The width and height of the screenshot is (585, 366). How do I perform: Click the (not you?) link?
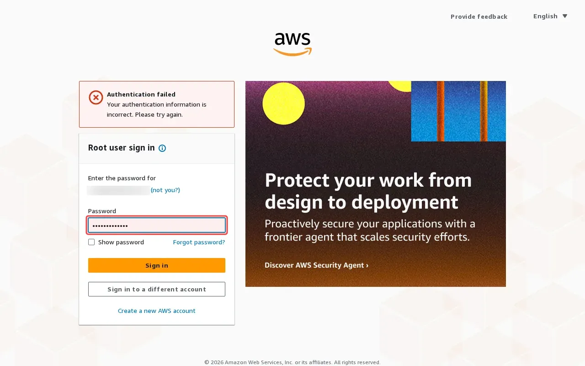[165, 190]
